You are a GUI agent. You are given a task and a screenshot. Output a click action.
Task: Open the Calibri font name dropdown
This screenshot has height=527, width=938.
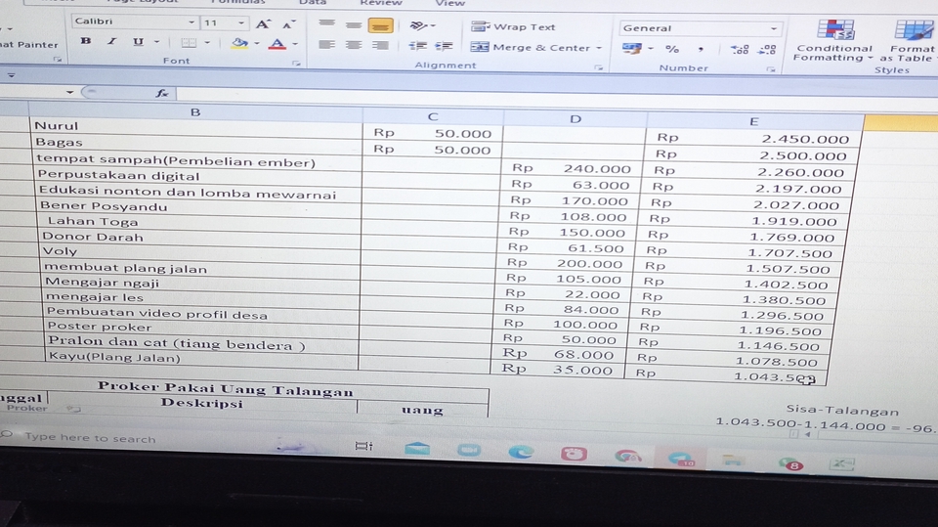(192, 22)
